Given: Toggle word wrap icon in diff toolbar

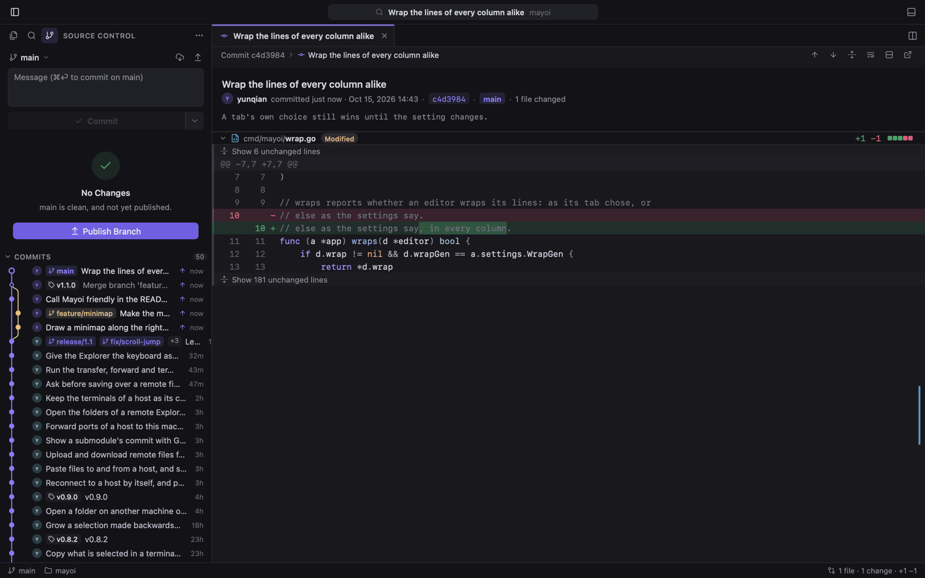Looking at the screenshot, I should tap(870, 55).
